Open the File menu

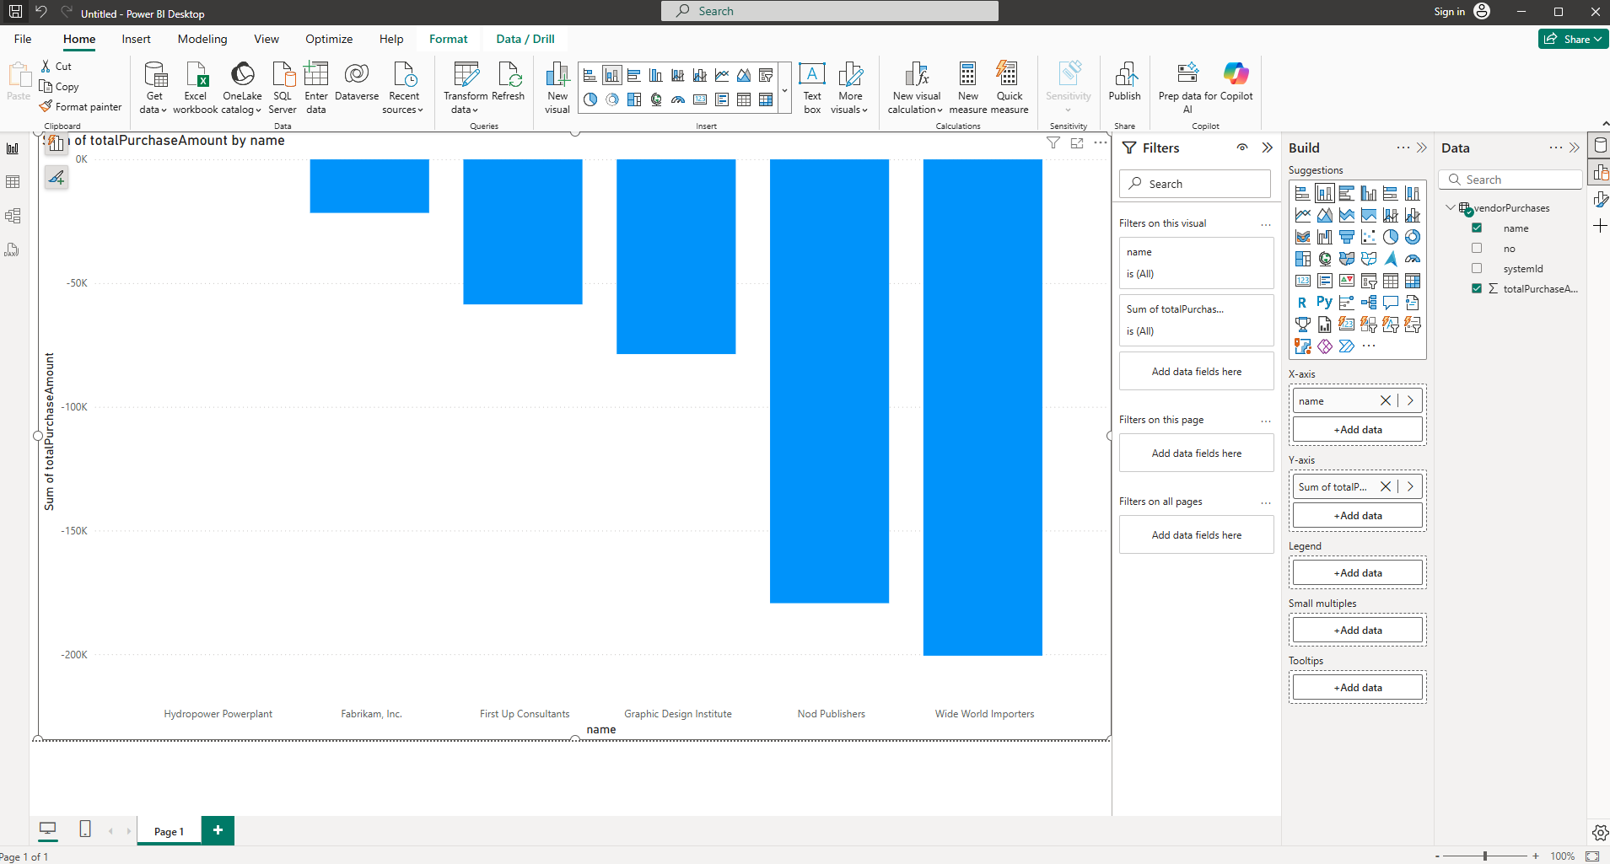(23, 39)
